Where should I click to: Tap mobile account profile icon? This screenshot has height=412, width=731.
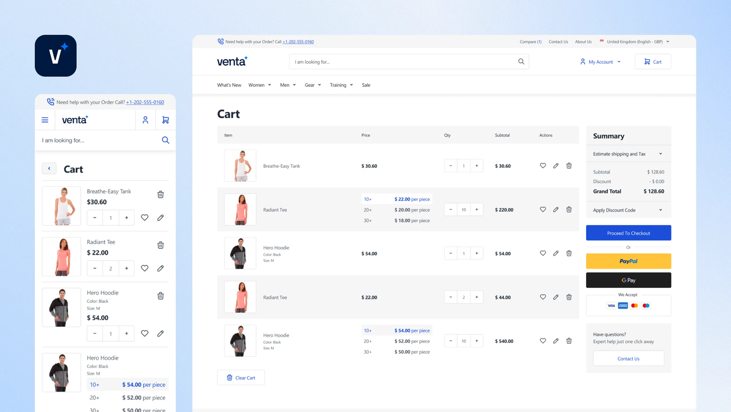[145, 120]
